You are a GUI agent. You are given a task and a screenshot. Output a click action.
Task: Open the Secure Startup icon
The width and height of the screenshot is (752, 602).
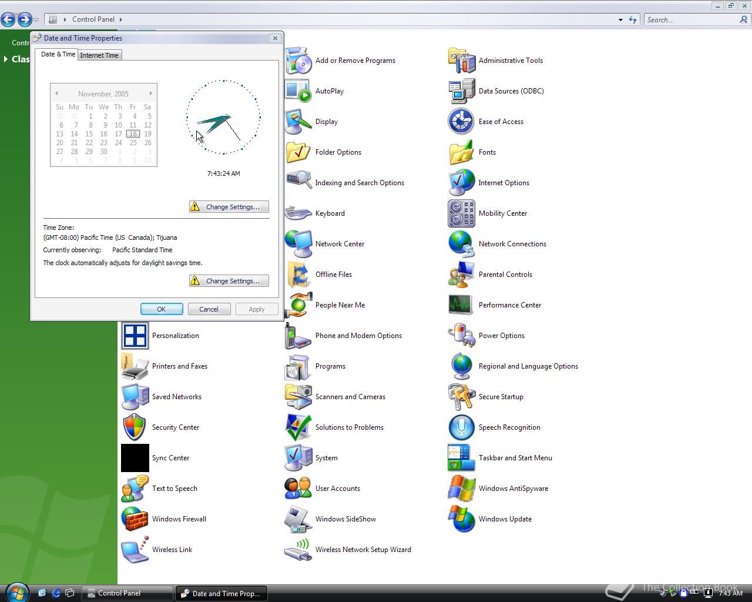[462, 396]
